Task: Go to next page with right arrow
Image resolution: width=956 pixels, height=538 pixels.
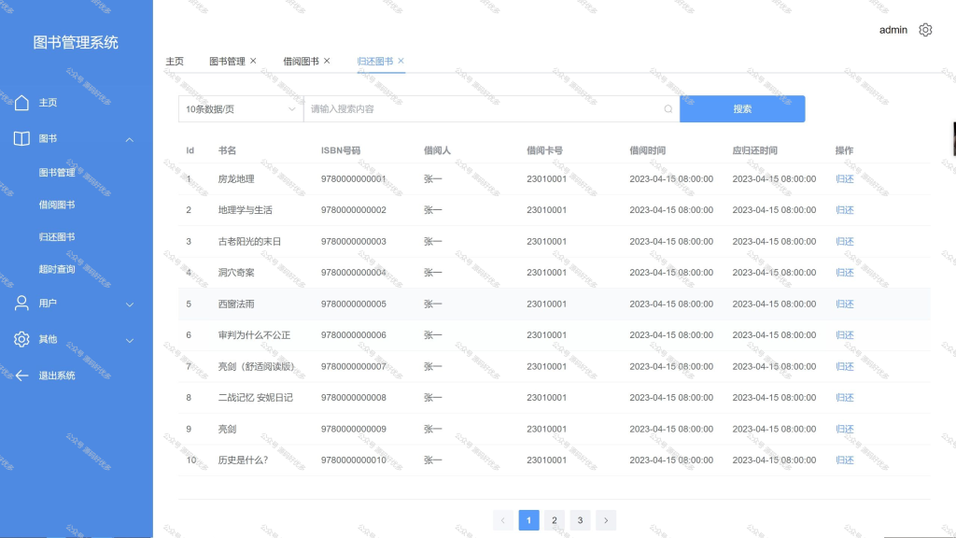Action: pos(605,520)
